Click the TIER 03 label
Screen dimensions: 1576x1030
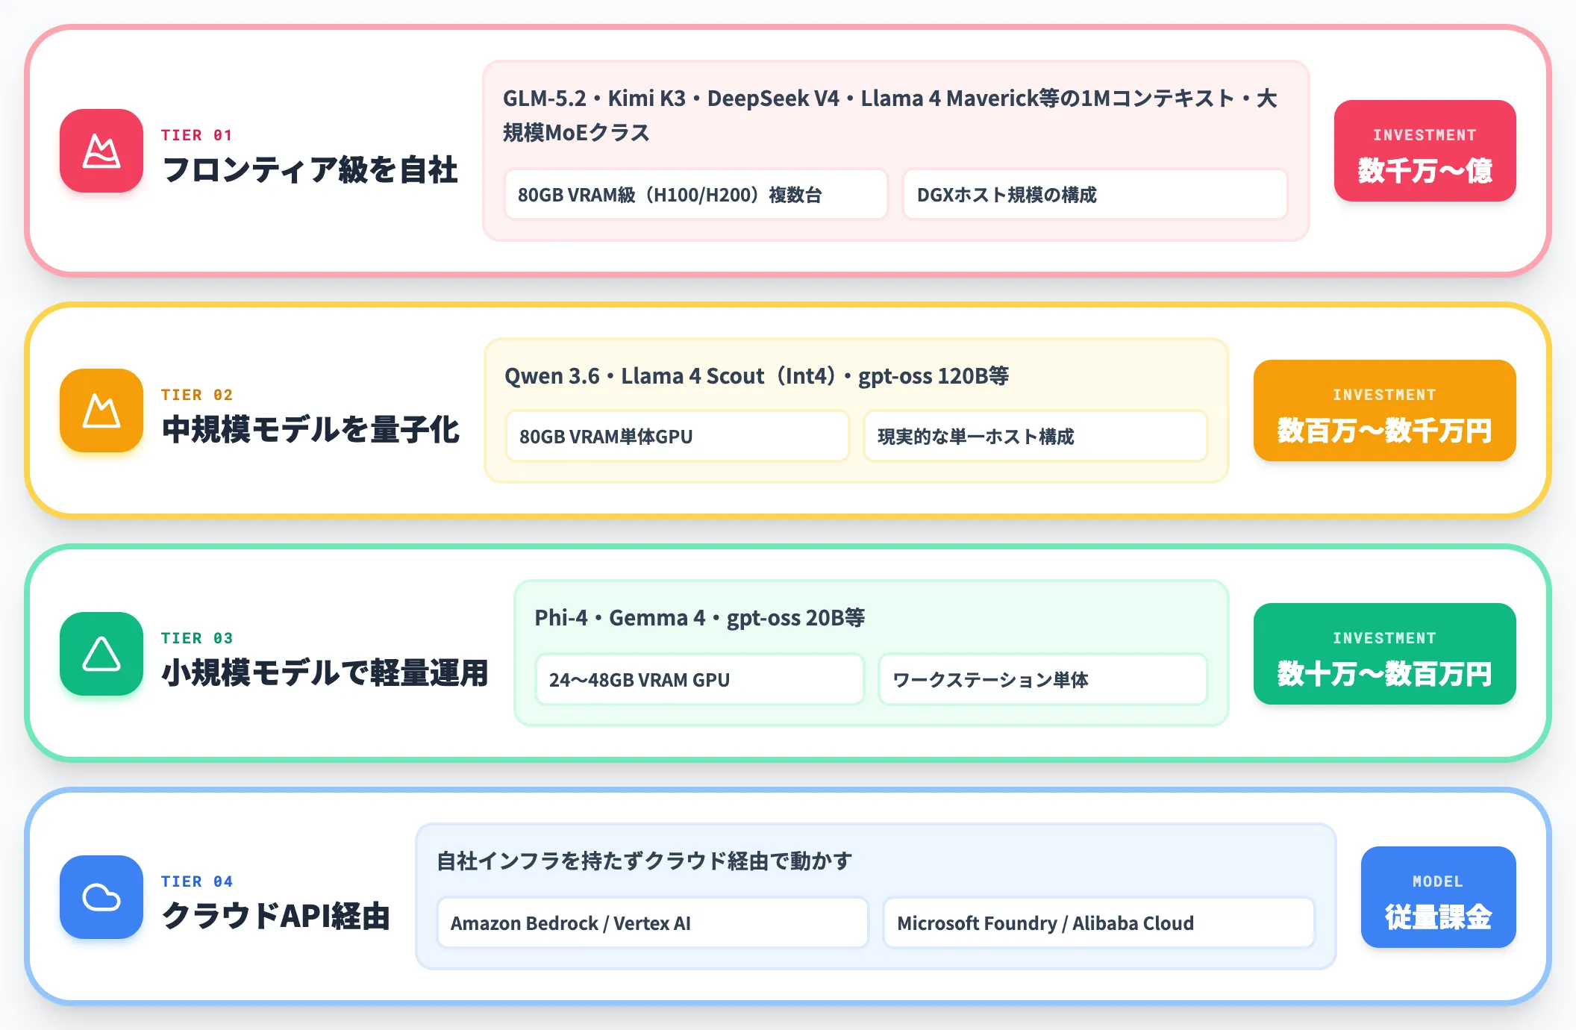197,638
